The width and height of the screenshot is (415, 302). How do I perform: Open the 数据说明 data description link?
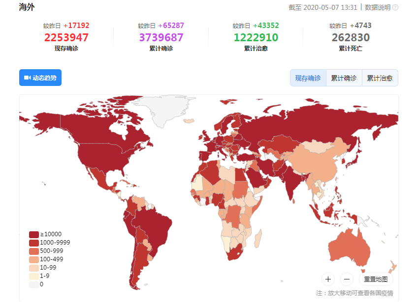click(x=378, y=7)
